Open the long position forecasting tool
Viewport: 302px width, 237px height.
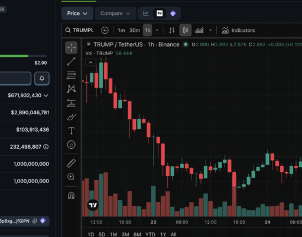click(x=71, y=103)
